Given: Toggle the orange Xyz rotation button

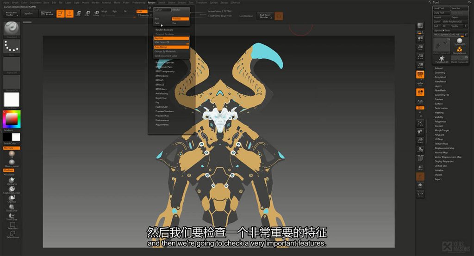Looking at the screenshot, I should pyautogui.click(x=420, y=108).
